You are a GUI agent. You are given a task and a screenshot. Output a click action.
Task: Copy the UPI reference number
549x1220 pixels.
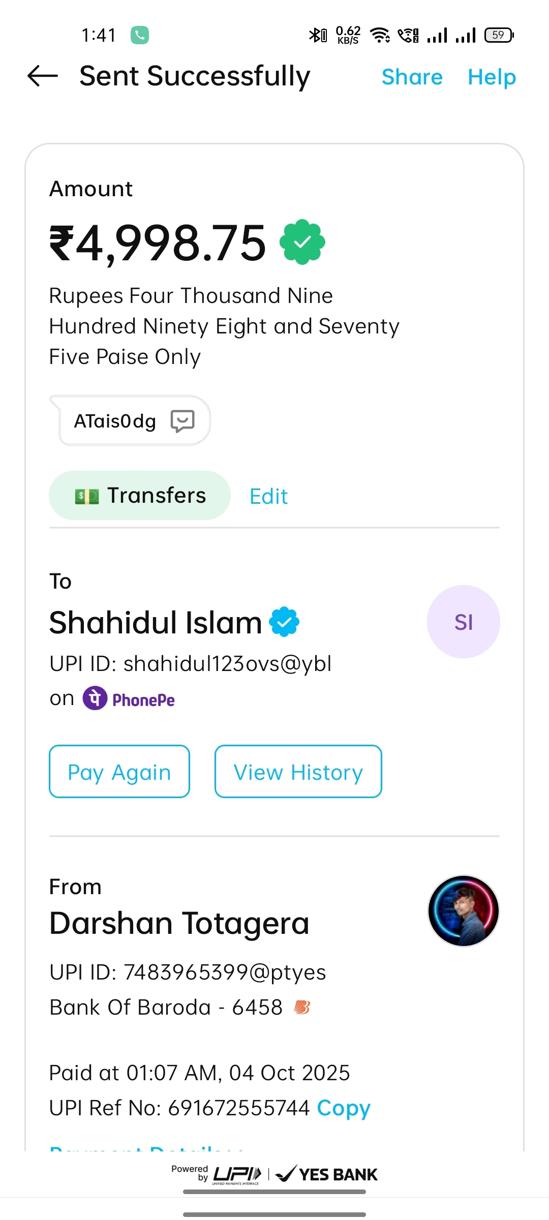(344, 1108)
